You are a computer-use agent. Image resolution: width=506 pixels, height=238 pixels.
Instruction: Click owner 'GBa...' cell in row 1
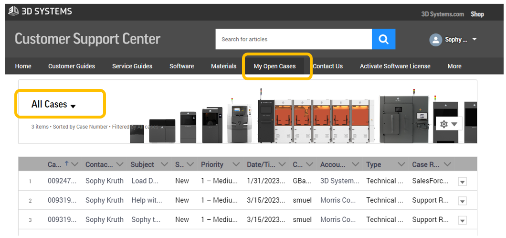(x=303, y=181)
